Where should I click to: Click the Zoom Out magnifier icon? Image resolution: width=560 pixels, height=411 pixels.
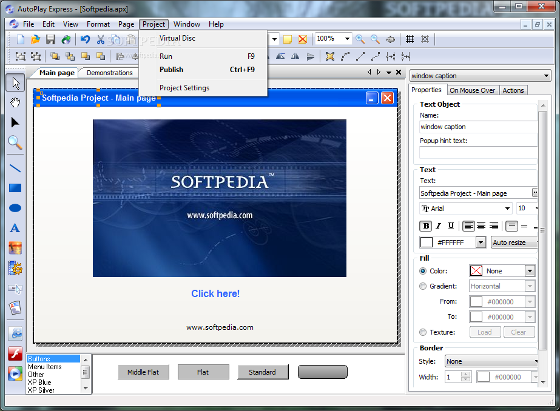coord(375,39)
